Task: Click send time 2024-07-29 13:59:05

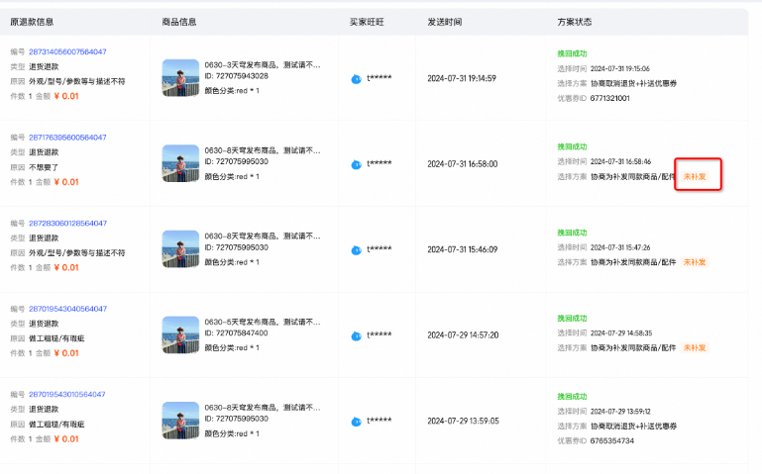Action: [463, 422]
